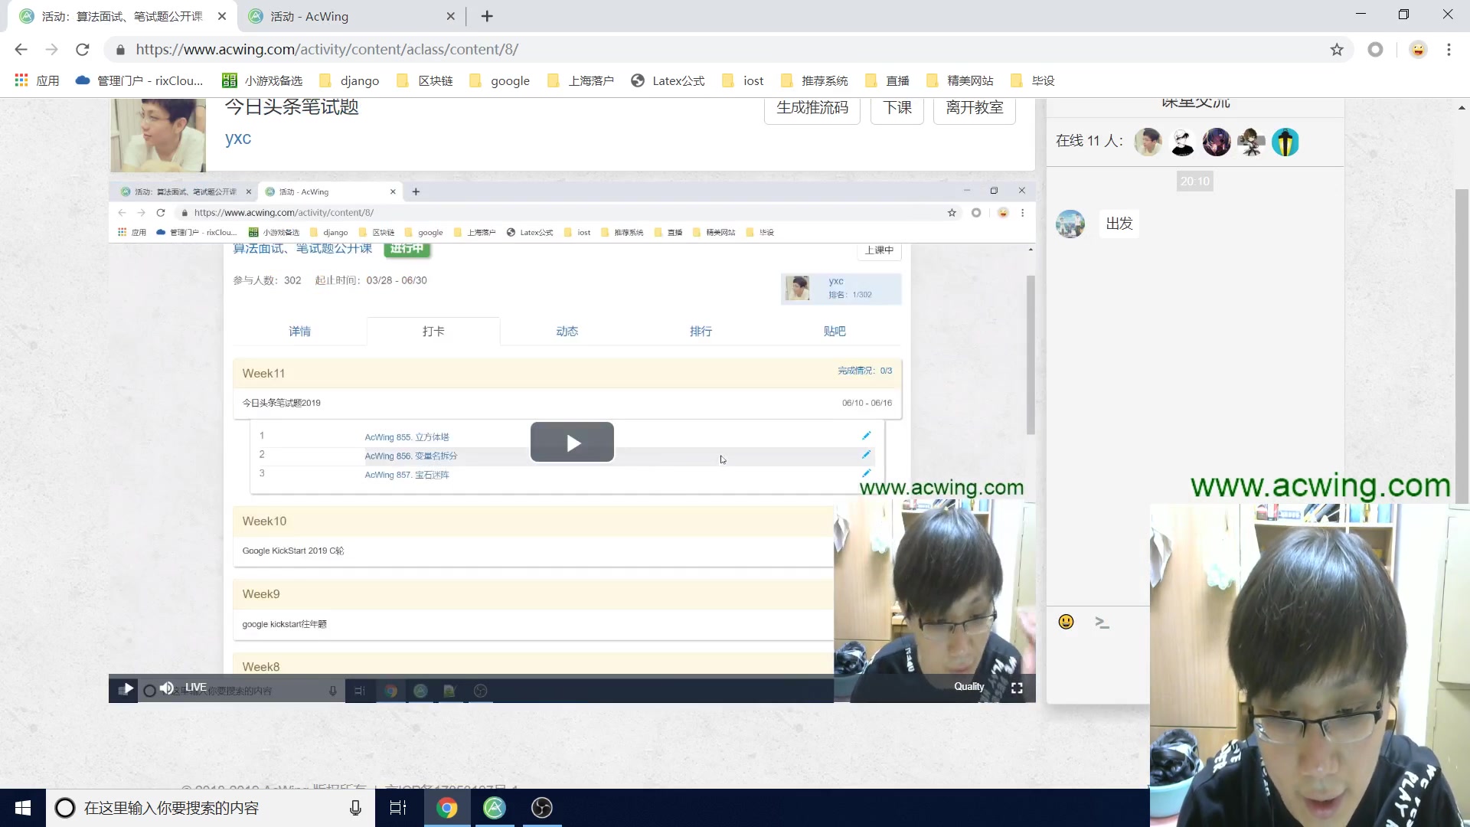Open the iost bookmark folder

pyautogui.click(x=743, y=80)
